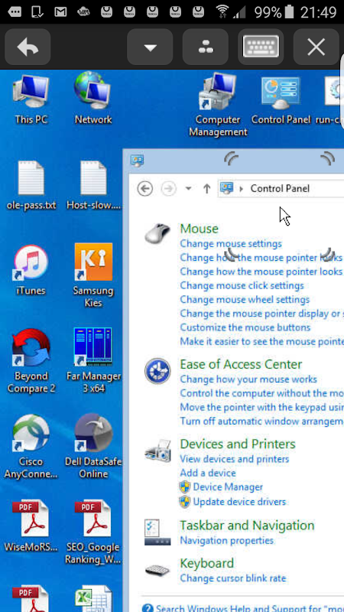
Task: Select Host-slow text file on desktop
Action: tap(93, 185)
